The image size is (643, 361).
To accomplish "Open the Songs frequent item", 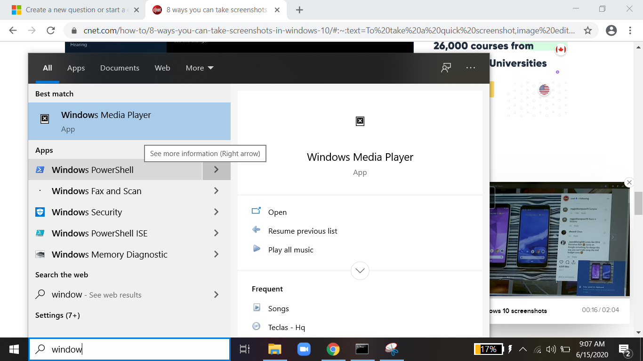I will [278, 308].
